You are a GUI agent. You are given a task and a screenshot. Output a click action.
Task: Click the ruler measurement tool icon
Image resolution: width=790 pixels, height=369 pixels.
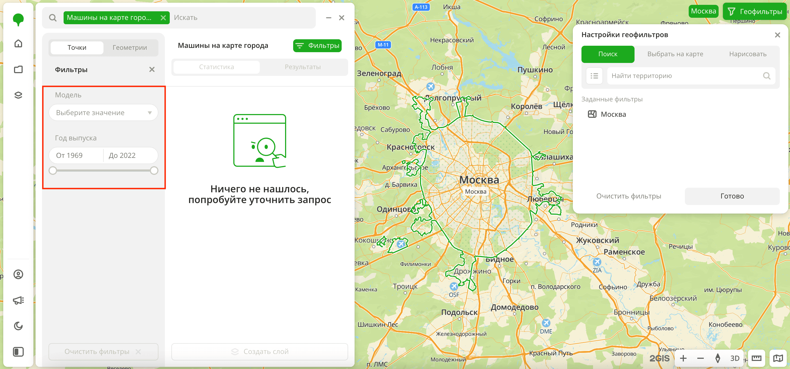click(757, 358)
